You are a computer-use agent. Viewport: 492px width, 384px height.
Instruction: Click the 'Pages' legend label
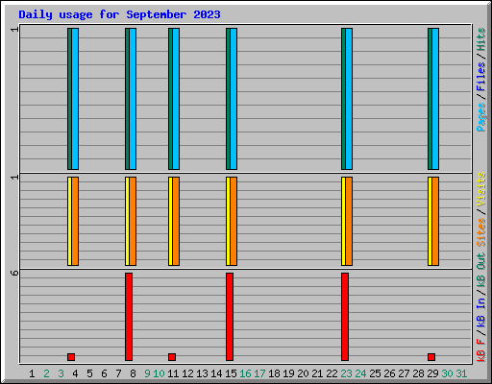[x=481, y=117]
